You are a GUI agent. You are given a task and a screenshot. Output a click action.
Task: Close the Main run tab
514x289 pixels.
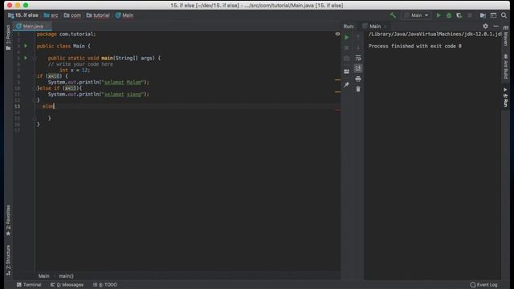pyautogui.click(x=385, y=26)
